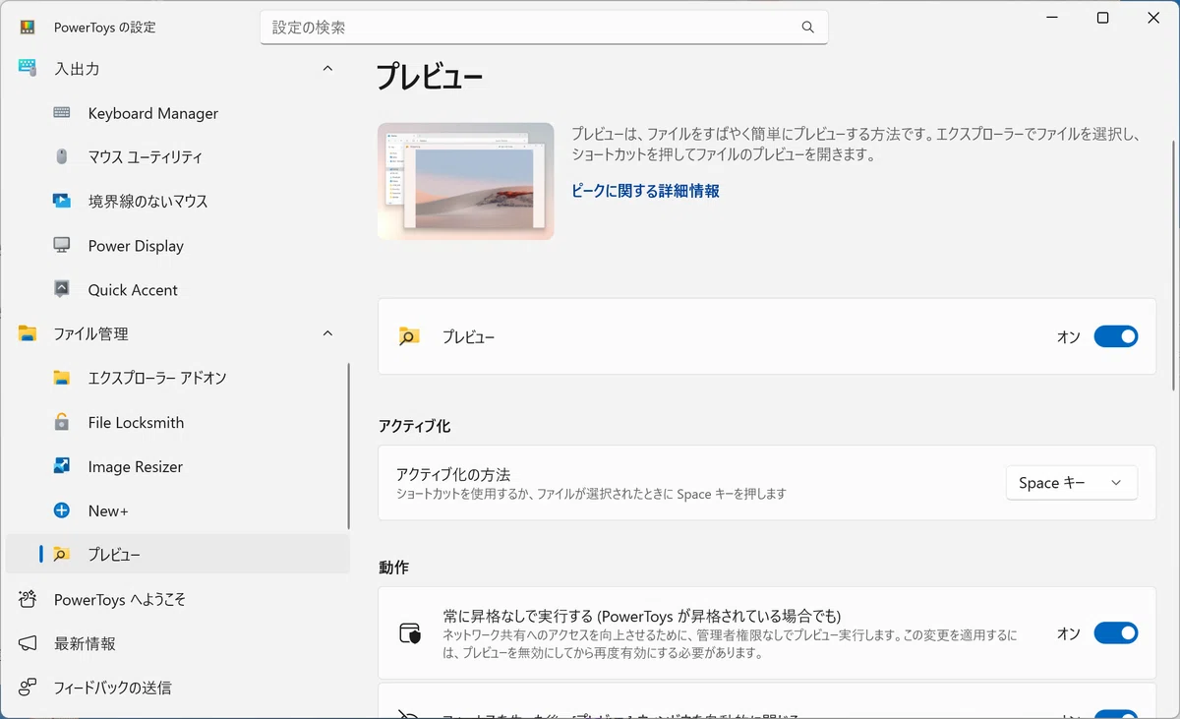Click the プレビュー page title
The height and width of the screenshot is (719, 1180).
coord(431,76)
